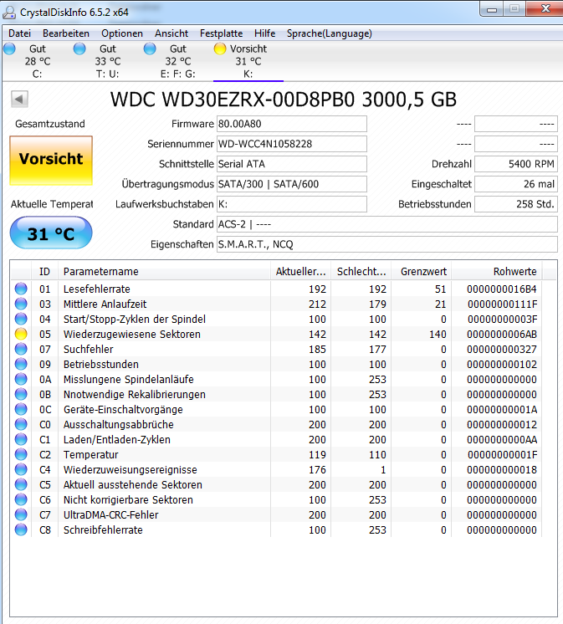Click status icon for Geräte-Einschaltvorgänge
Image resolution: width=563 pixels, height=624 pixels.
point(21,410)
